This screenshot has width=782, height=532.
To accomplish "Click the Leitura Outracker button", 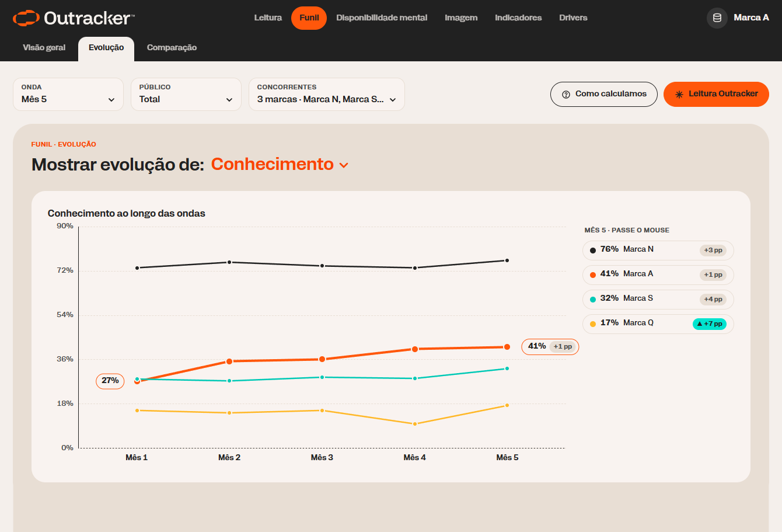I will pos(716,94).
